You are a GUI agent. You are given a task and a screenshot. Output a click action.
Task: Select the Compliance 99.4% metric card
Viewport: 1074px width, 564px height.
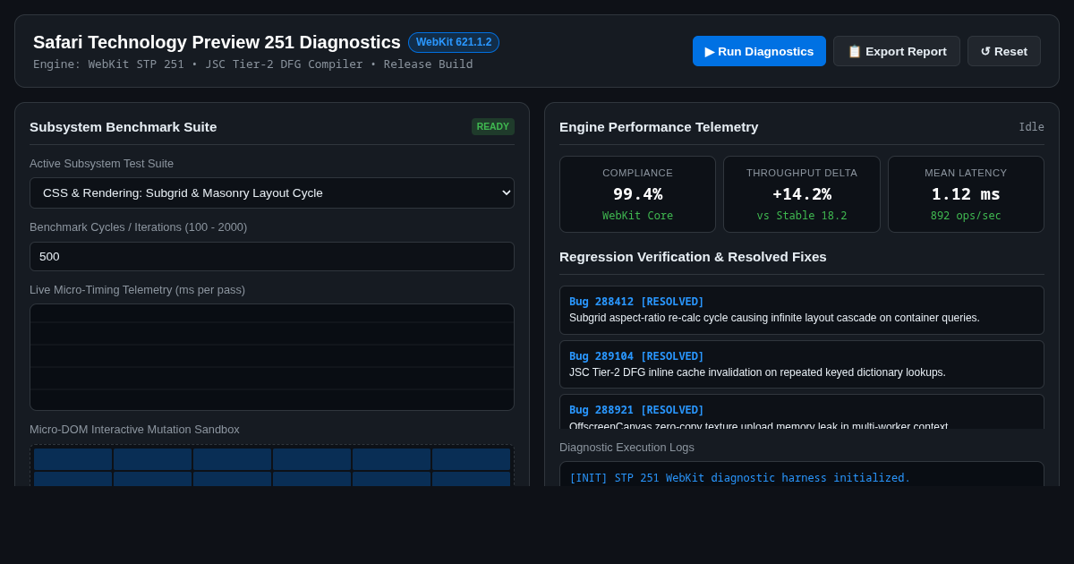click(637, 194)
